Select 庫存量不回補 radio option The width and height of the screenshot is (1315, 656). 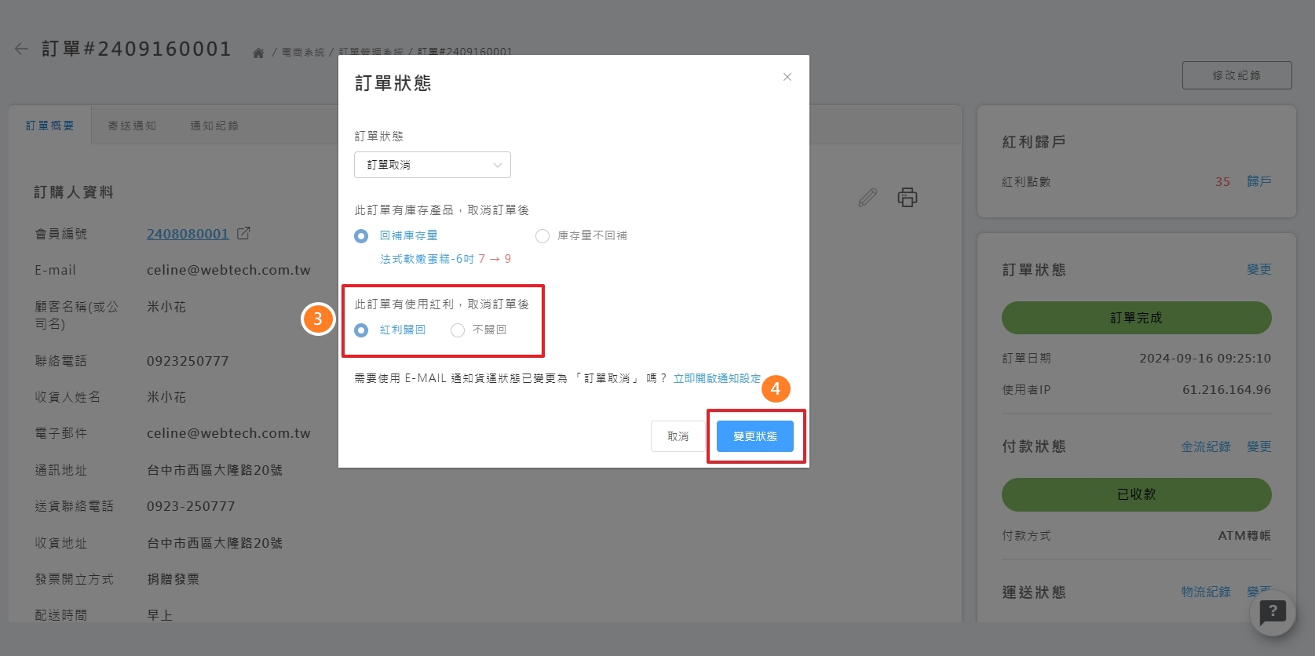(x=542, y=236)
